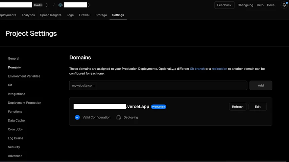
Task: Open the Speed Insights tab
Action: [x=51, y=15]
